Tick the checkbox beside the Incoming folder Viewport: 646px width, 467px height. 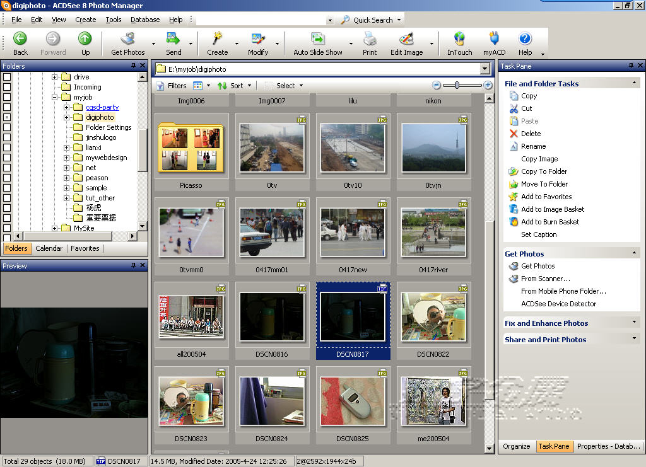point(7,87)
